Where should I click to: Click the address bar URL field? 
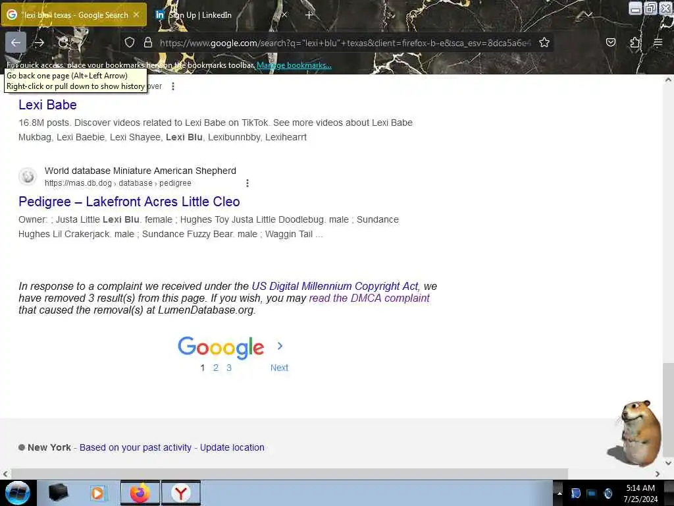pyautogui.click(x=345, y=43)
